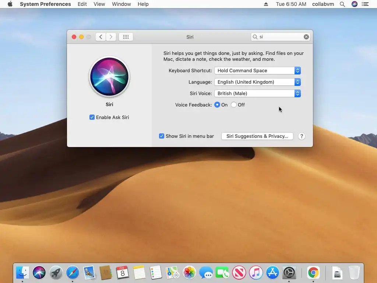Click Siri Suggestions & Privacy button
The image size is (377, 283).
pos(257,136)
